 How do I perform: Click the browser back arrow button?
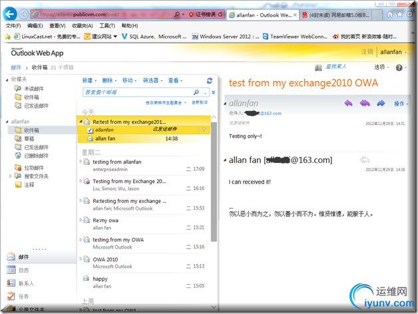pos(10,14)
